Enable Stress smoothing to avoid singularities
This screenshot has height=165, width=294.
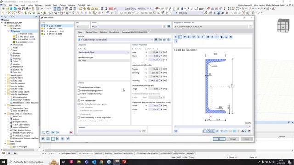[x=79, y=117]
